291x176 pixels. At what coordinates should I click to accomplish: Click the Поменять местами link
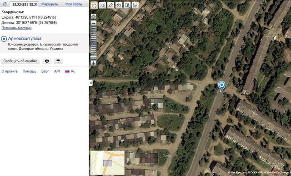(x=16, y=28)
